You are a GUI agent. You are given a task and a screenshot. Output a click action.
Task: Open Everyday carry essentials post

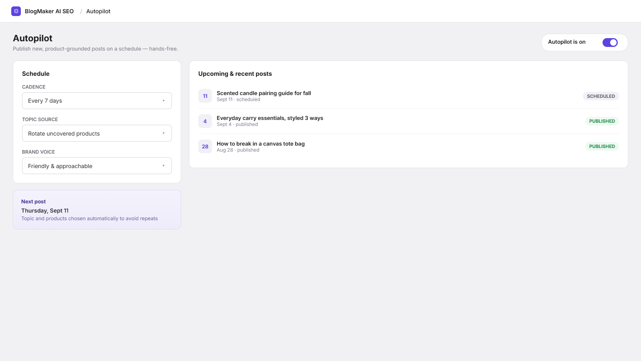pos(270,118)
